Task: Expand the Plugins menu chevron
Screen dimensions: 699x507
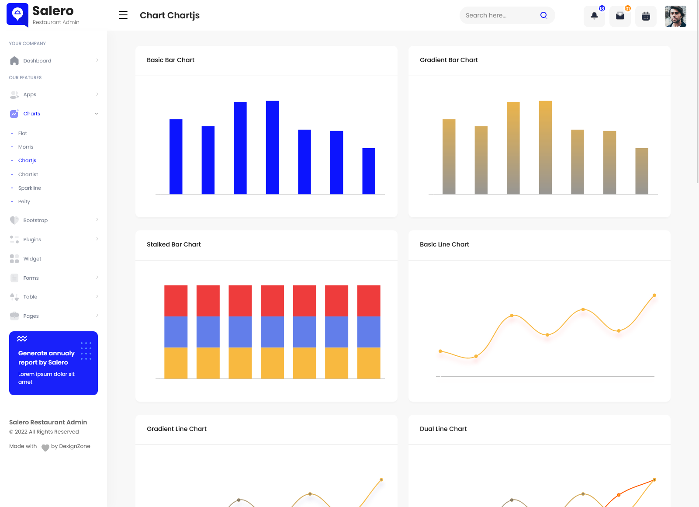Action: point(97,239)
